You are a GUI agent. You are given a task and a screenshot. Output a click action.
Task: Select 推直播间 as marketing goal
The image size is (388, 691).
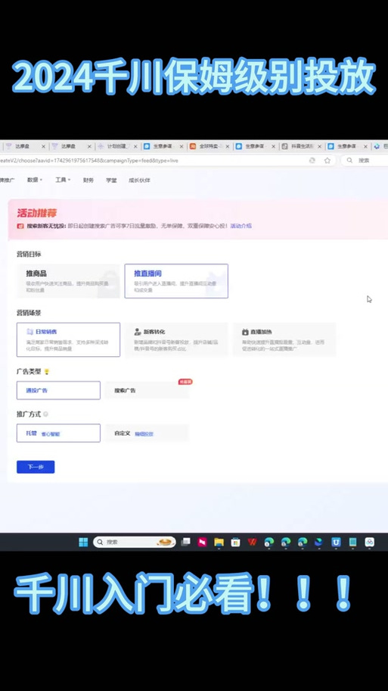tap(176, 281)
